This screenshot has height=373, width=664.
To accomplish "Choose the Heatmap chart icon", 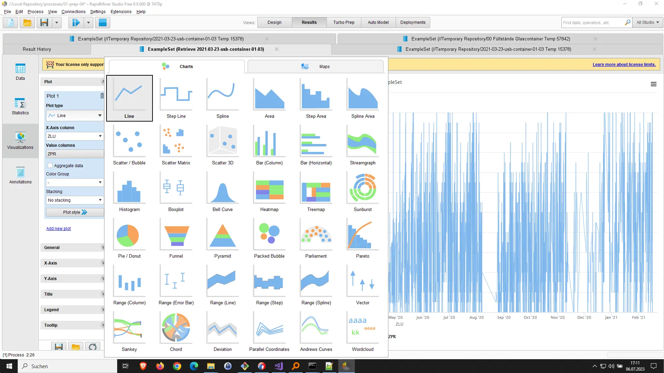I will coord(269,191).
